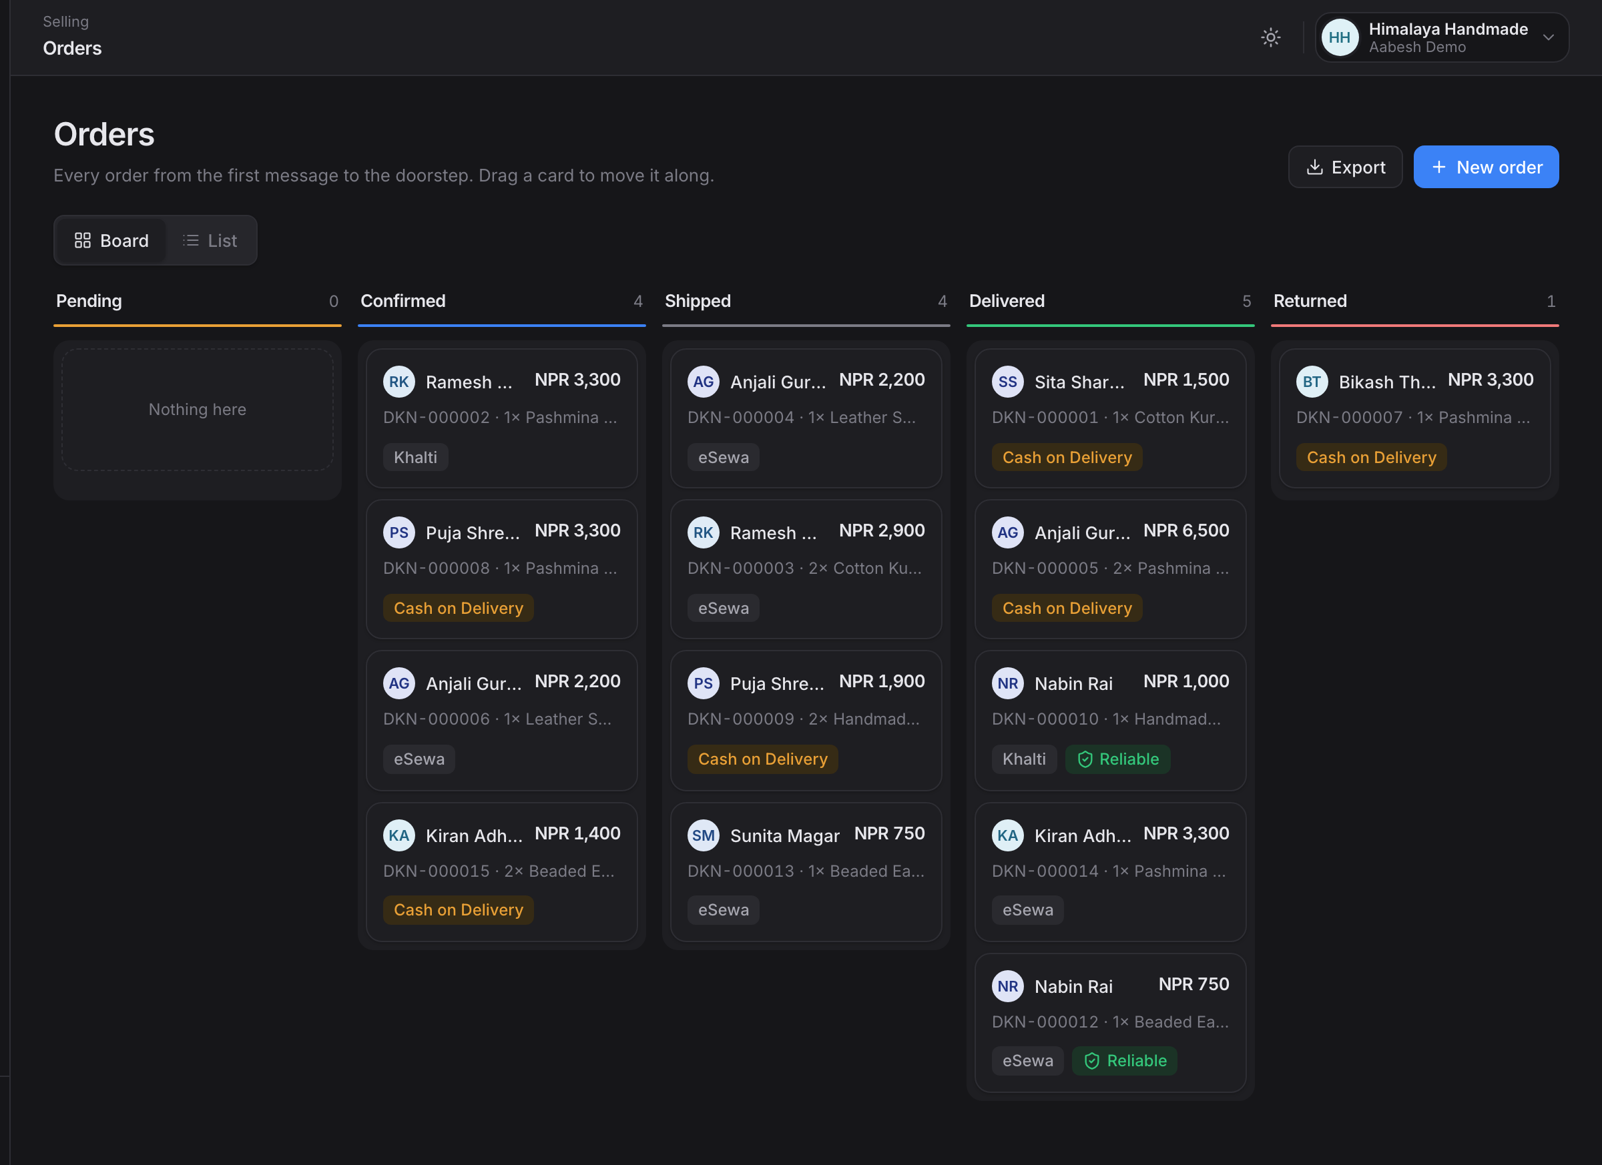Click the empty Nothing here drop zone
The image size is (1602, 1165).
point(197,410)
